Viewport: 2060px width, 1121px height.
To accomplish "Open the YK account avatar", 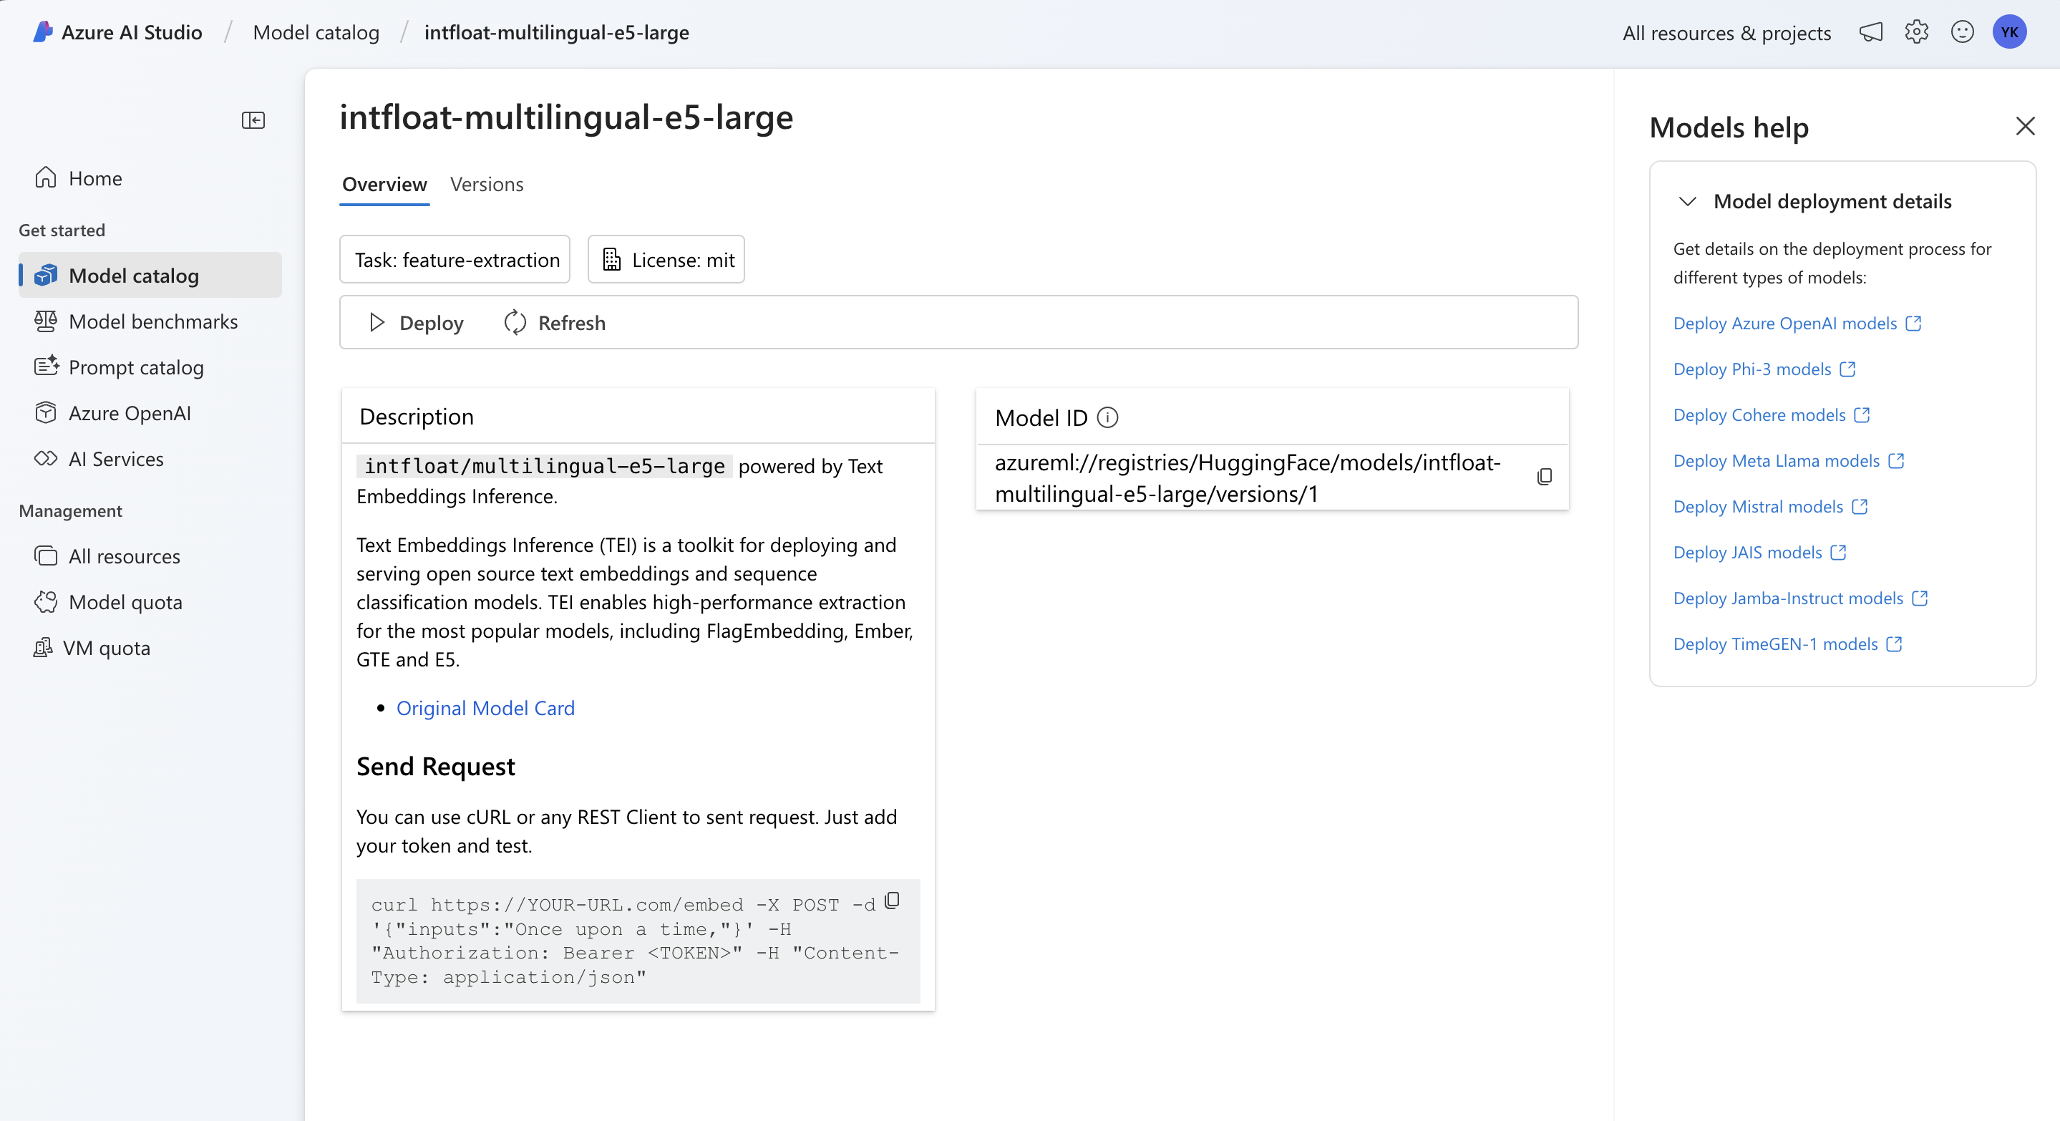I will click(x=2010, y=32).
